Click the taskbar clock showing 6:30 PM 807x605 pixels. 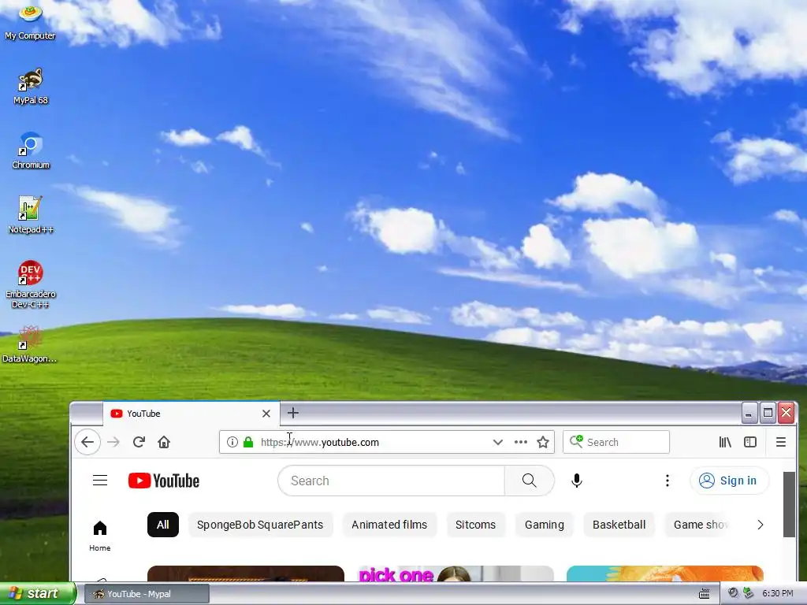777,593
